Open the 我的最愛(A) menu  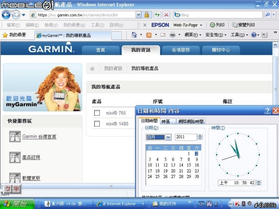click(74, 25)
